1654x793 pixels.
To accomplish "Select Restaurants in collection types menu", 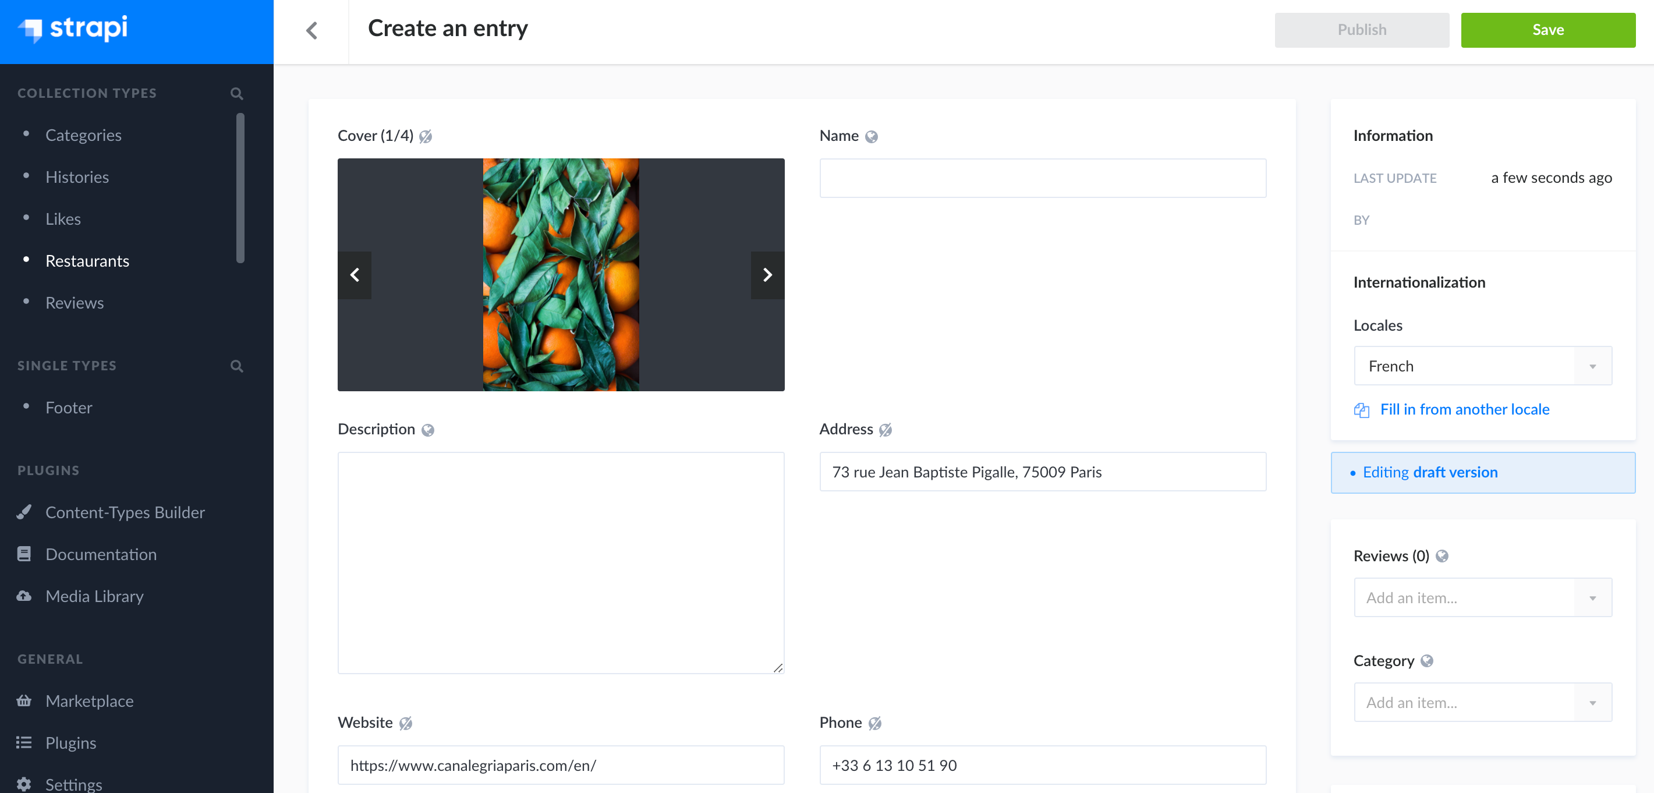I will pyautogui.click(x=87, y=260).
